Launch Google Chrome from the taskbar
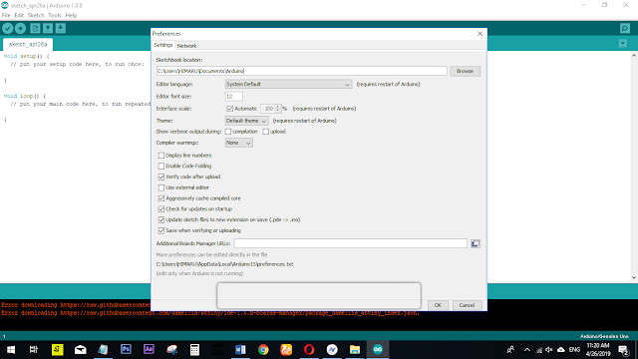The image size is (638, 359). click(x=263, y=350)
